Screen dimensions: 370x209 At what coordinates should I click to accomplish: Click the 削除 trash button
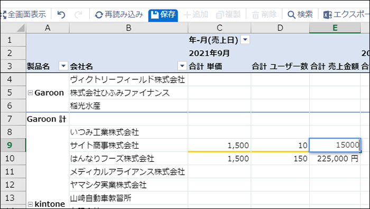(x=264, y=15)
